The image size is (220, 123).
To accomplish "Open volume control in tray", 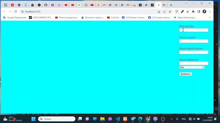I will [x=194, y=119].
